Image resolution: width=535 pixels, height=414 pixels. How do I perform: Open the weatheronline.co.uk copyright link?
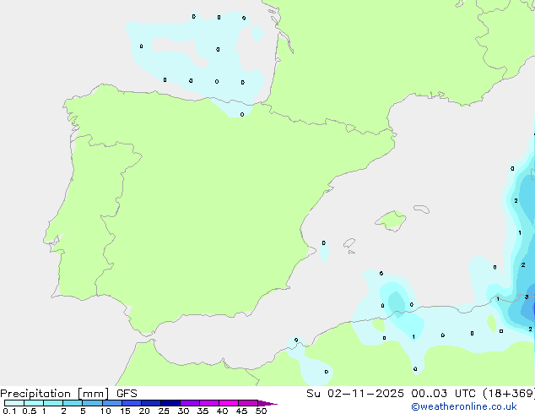(x=464, y=406)
